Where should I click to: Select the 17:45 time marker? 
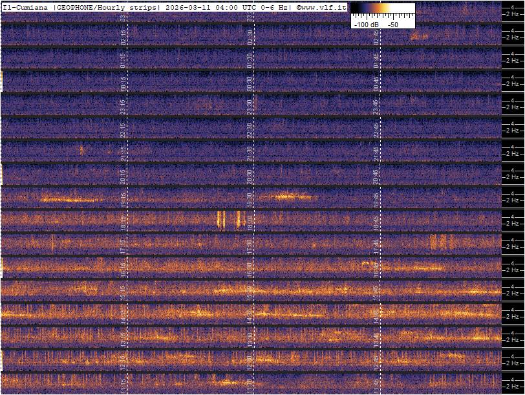point(376,246)
